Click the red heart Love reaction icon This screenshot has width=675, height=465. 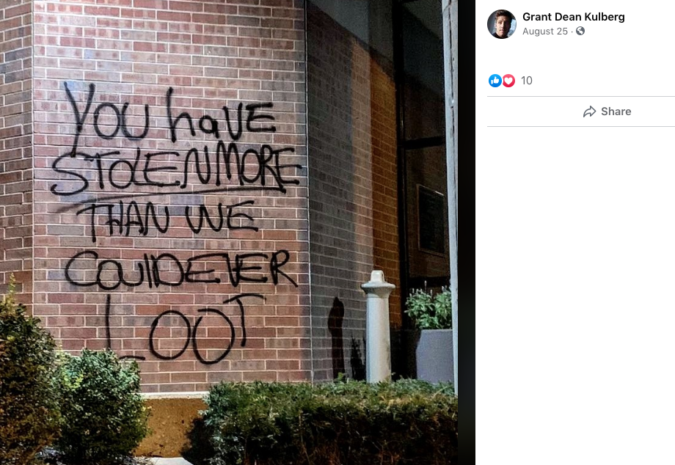click(508, 81)
